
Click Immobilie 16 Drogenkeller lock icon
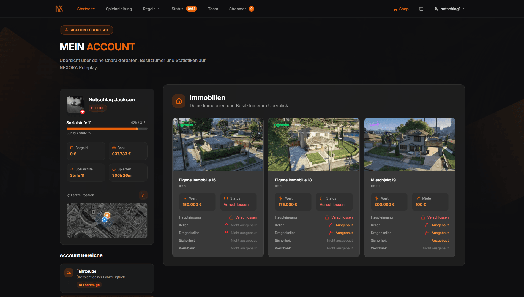point(226,233)
